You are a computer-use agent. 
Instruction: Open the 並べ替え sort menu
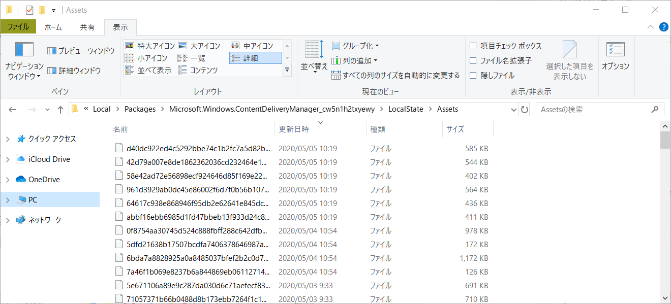tap(314, 58)
